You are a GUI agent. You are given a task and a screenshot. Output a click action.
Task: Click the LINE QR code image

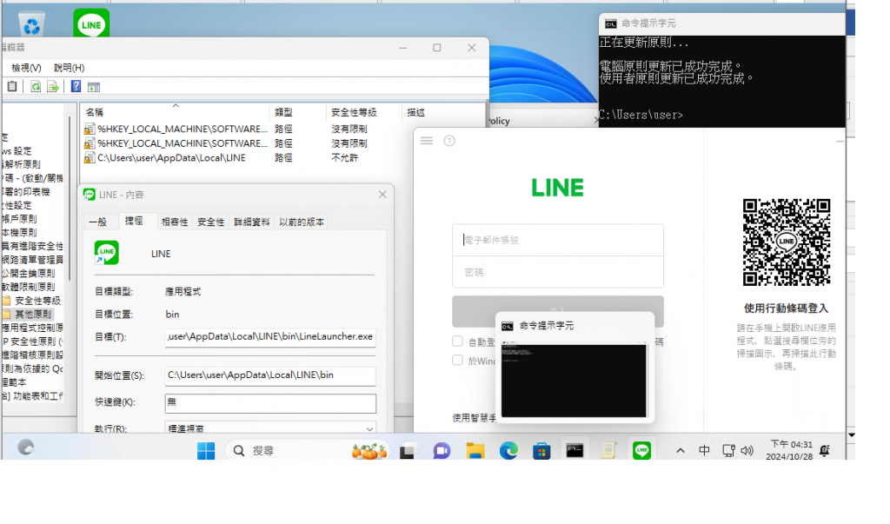click(786, 242)
